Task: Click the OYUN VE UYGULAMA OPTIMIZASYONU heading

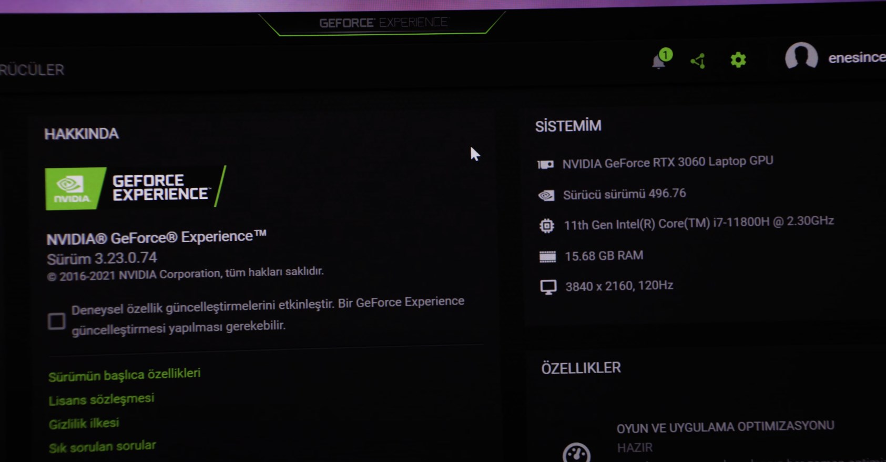Action: point(725,427)
